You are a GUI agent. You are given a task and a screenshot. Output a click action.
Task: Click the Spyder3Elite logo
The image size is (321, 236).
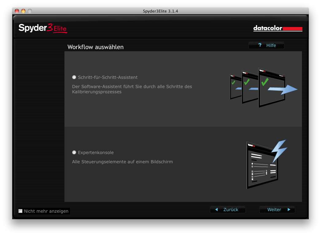(43, 28)
